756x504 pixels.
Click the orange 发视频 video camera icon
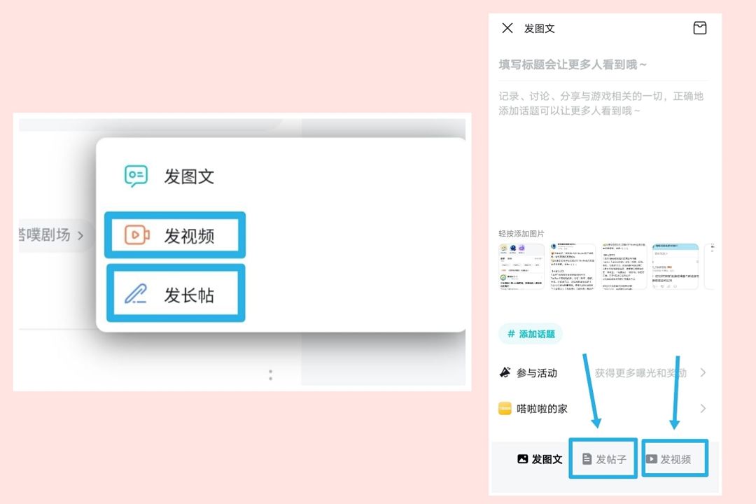(x=137, y=235)
